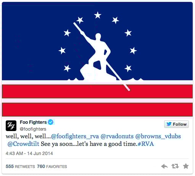The image size is (195, 176).
Task: Open the Foo Fighters display name
Action: (33, 122)
